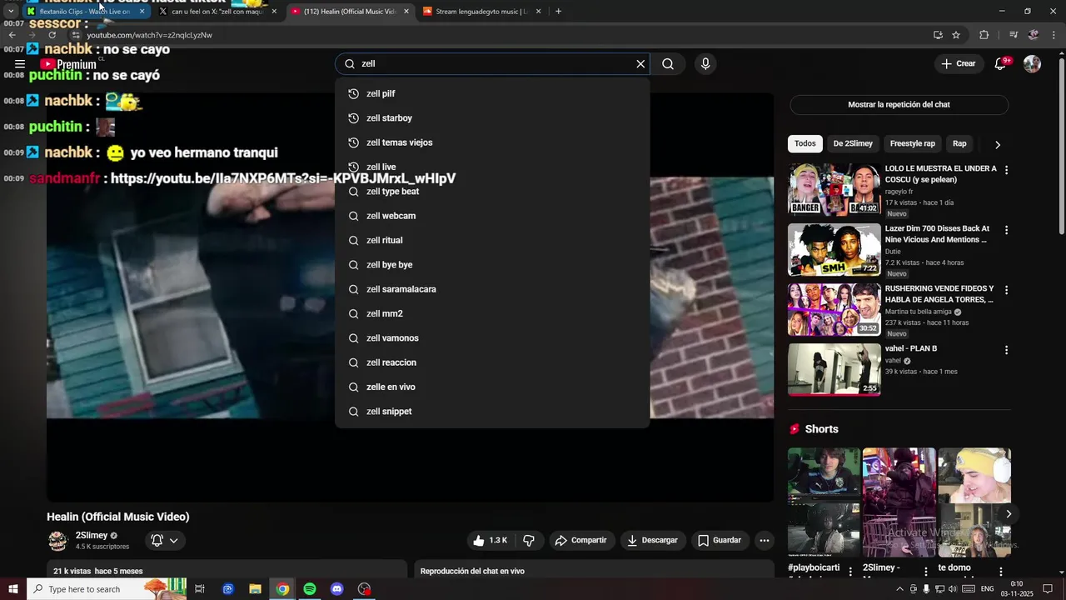This screenshot has width=1066, height=600.
Task: Click 'Mostrar la repetición del chat' button
Action: pos(899,105)
